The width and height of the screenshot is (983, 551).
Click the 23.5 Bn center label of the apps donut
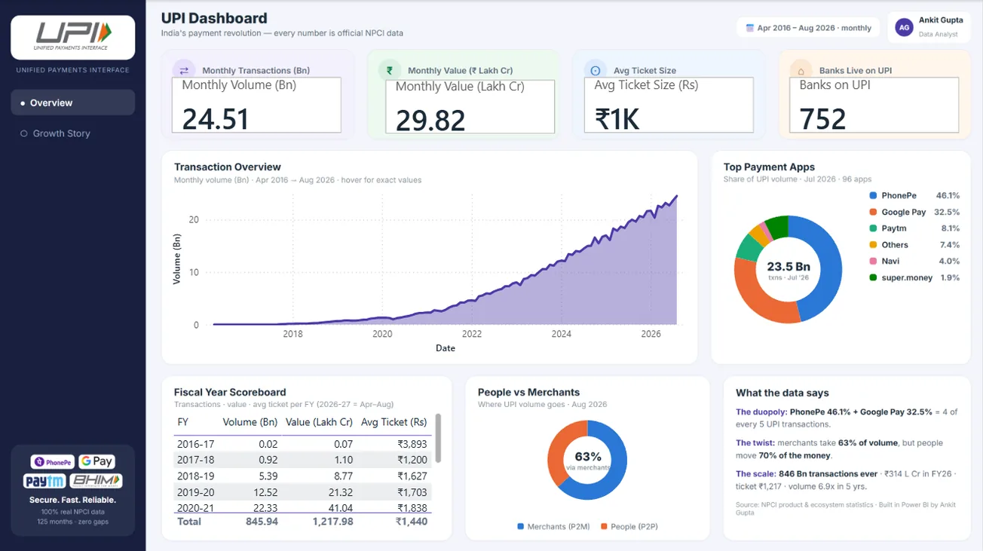[x=789, y=267]
